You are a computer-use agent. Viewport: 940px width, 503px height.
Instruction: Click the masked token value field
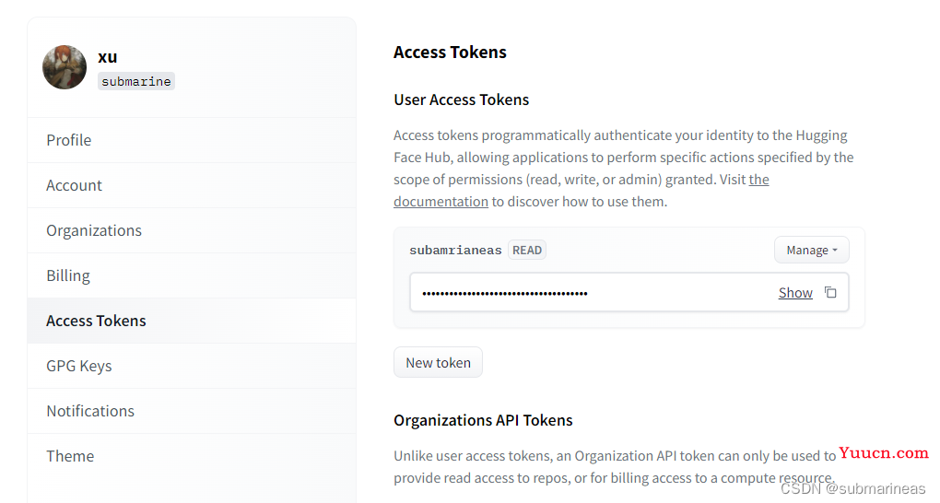[x=629, y=293]
